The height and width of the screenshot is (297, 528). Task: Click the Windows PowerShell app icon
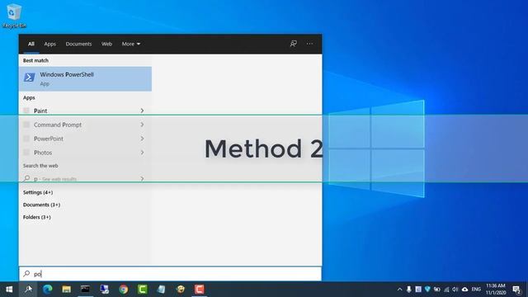coord(30,78)
